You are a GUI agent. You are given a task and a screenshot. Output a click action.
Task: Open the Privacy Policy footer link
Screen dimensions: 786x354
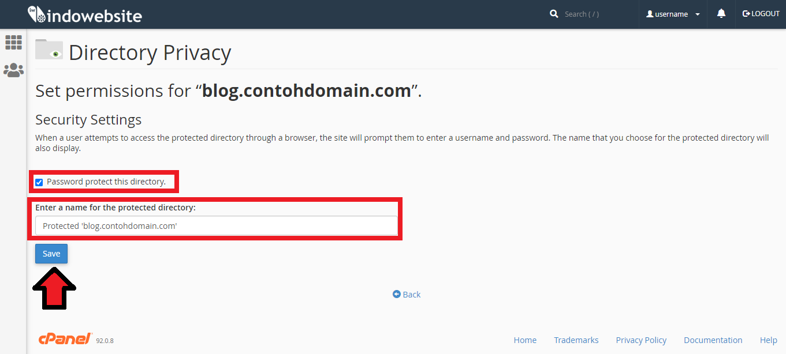click(641, 340)
